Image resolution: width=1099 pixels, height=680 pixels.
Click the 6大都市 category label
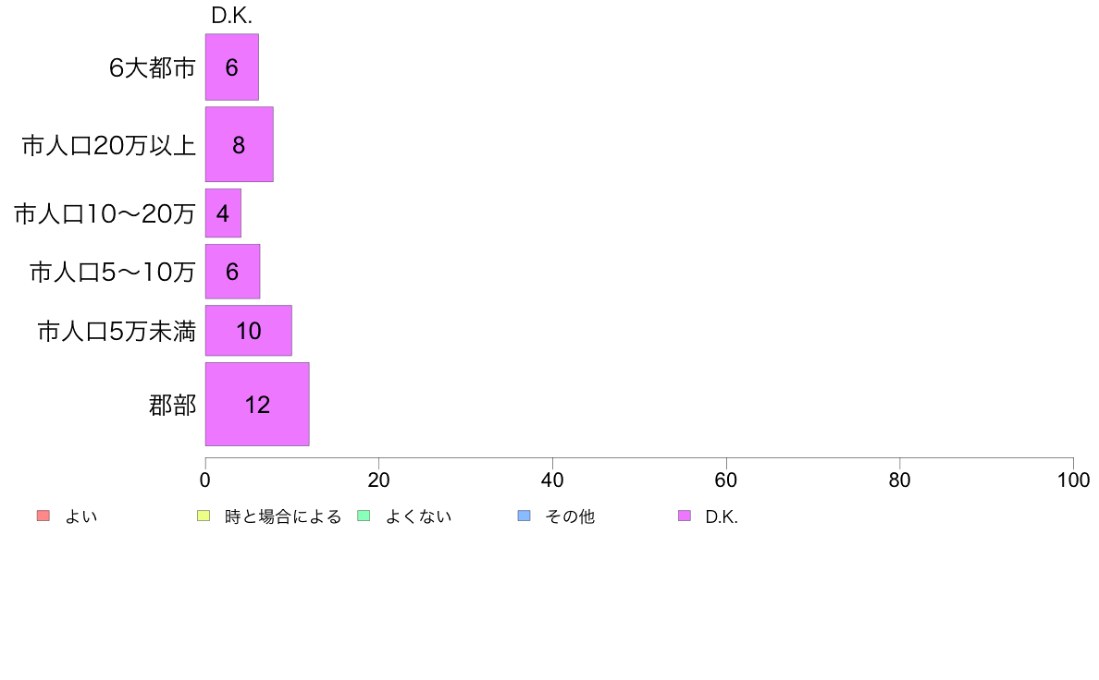click(152, 68)
